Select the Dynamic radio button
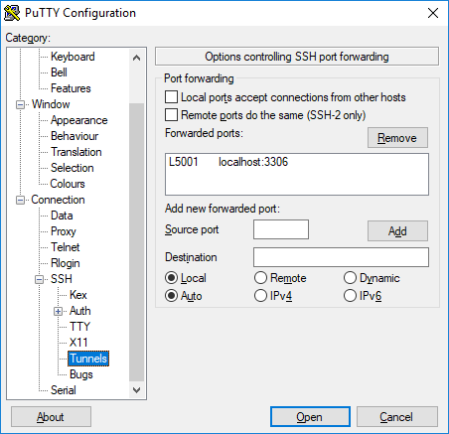The height and width of the screenshot is (434, 449). (x=350, y=278)
